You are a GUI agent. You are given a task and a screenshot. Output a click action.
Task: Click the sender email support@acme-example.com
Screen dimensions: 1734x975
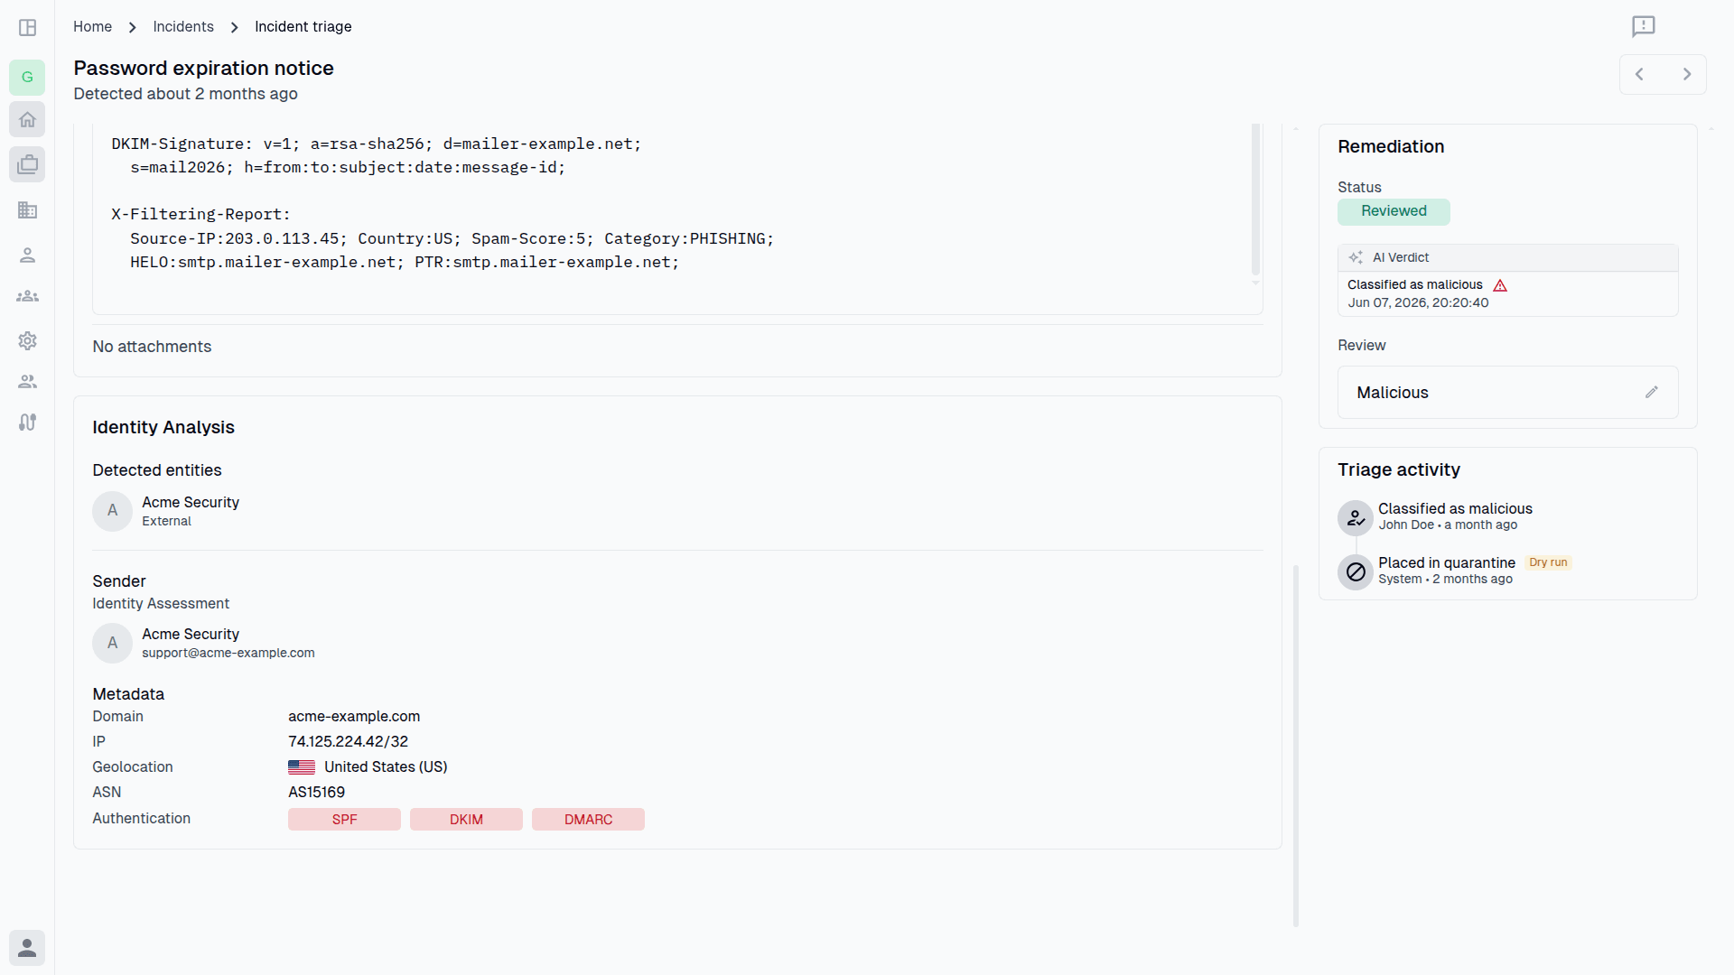coord(228,653)
